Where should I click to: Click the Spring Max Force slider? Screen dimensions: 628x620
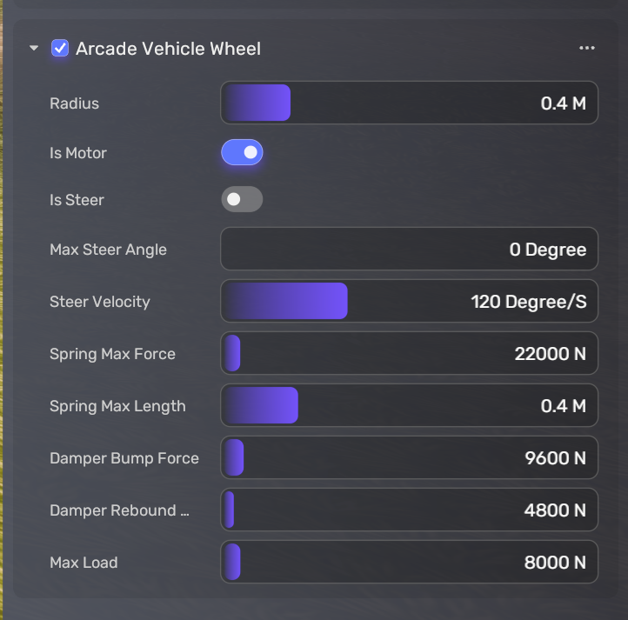pyautogui.click(x=409, y=354)
